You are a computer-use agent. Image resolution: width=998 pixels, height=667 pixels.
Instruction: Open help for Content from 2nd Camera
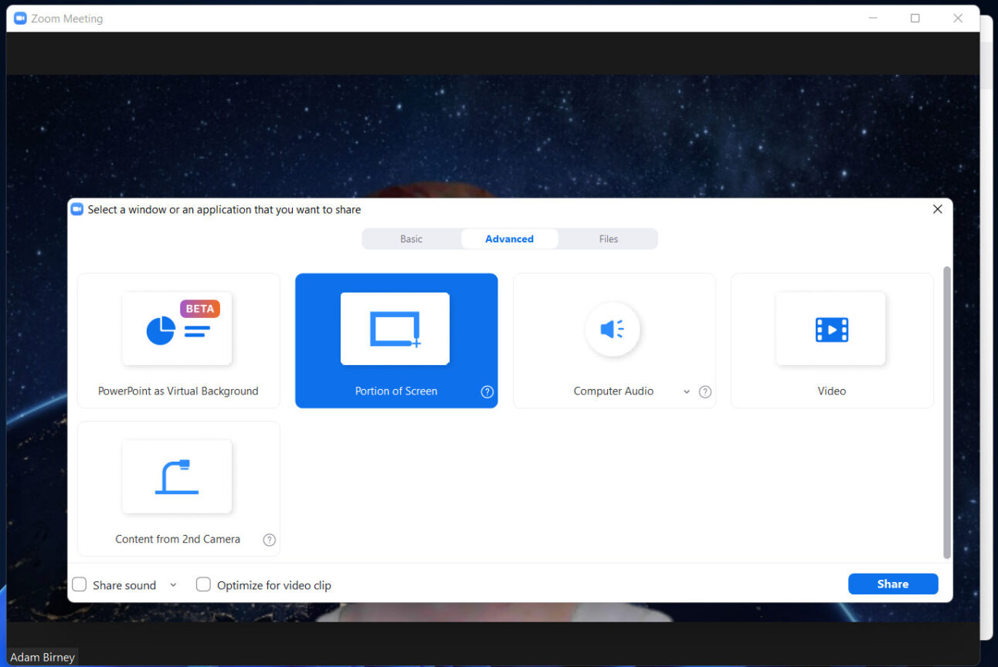coord(269,540)
